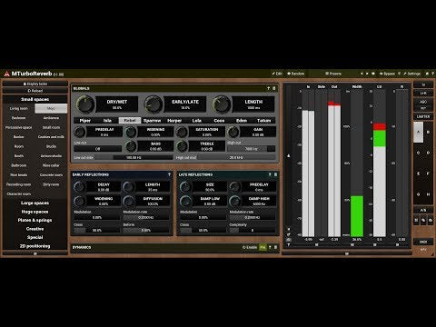Expand the Creative category
Viewport: 436px width, 327px height.
tap(35, 229)
